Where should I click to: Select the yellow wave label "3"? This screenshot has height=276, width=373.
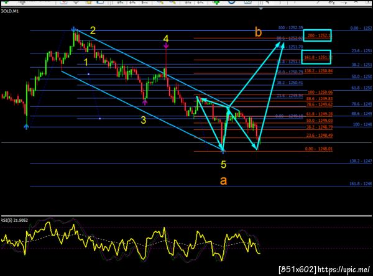point(143,120)
